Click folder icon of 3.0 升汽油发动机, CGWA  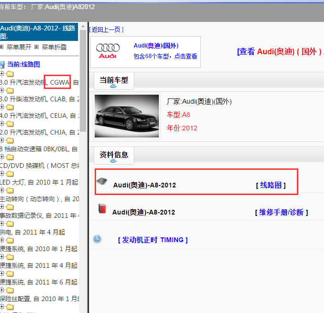tap(10, 74)
